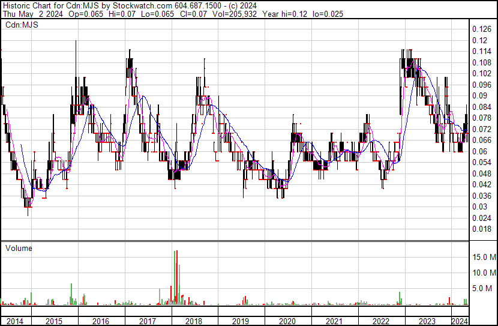
Task: Click the 0.09 price axis label
Action: click(479, 96)
